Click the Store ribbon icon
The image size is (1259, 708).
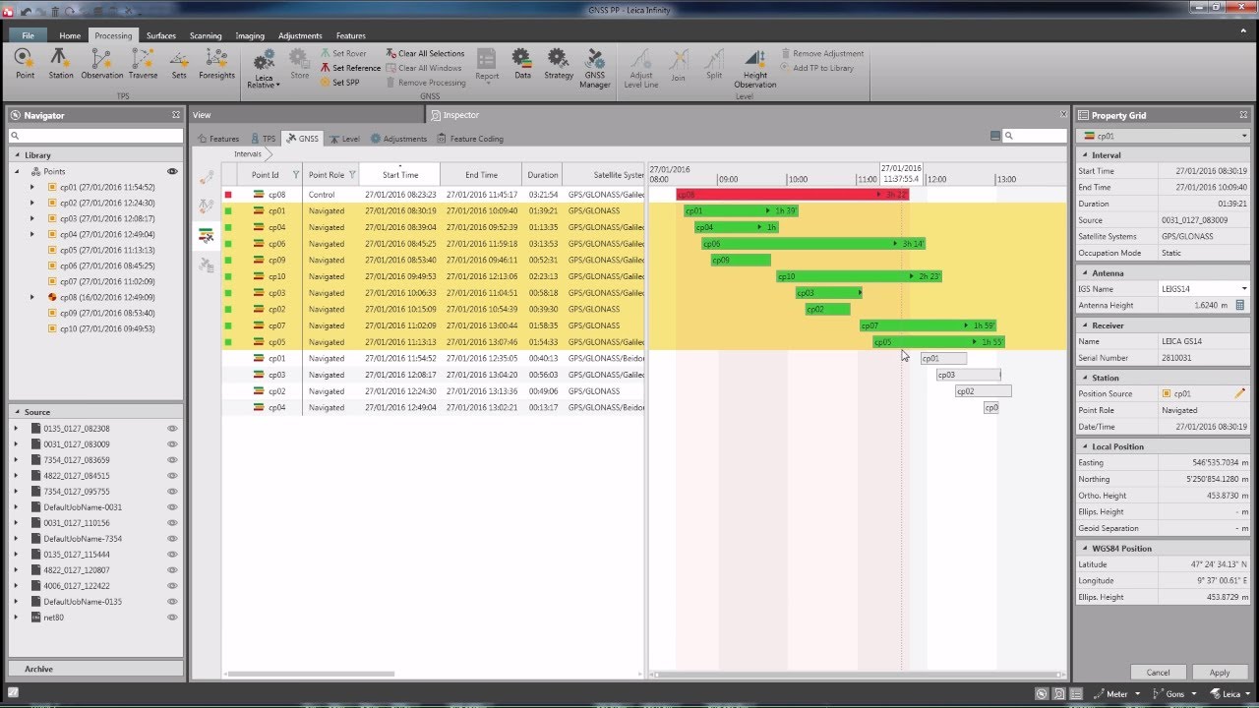pyautogui.click(x=299, y=64)
